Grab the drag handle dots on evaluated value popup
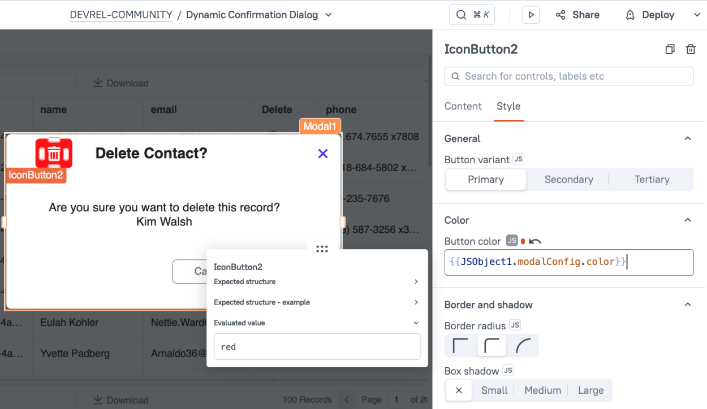This screenshot has height=409, width=707. coord(322,249)
